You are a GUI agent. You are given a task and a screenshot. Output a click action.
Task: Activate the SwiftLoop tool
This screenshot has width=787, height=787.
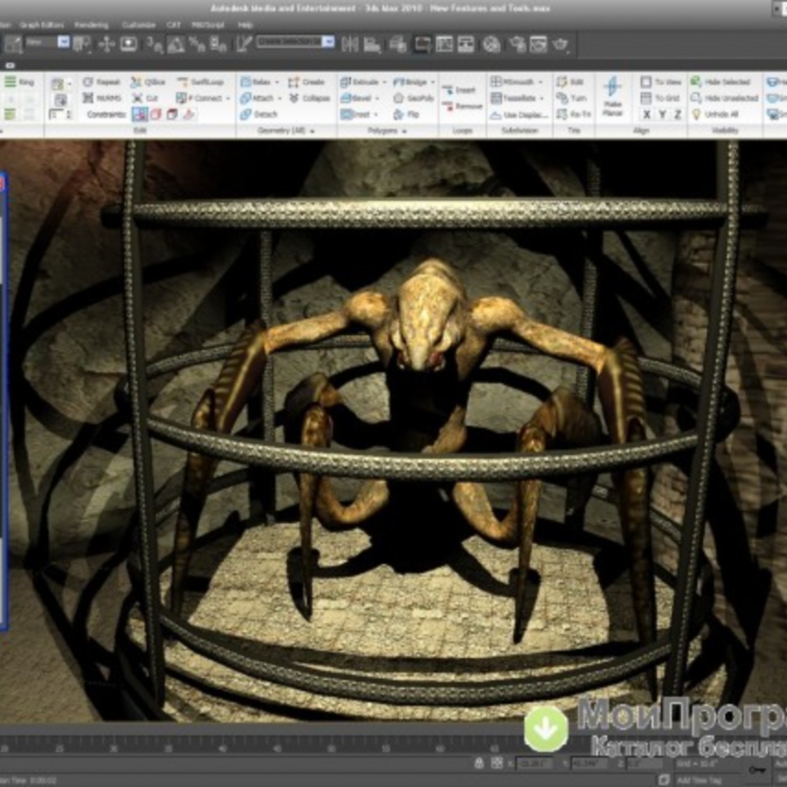coord(198,82)
